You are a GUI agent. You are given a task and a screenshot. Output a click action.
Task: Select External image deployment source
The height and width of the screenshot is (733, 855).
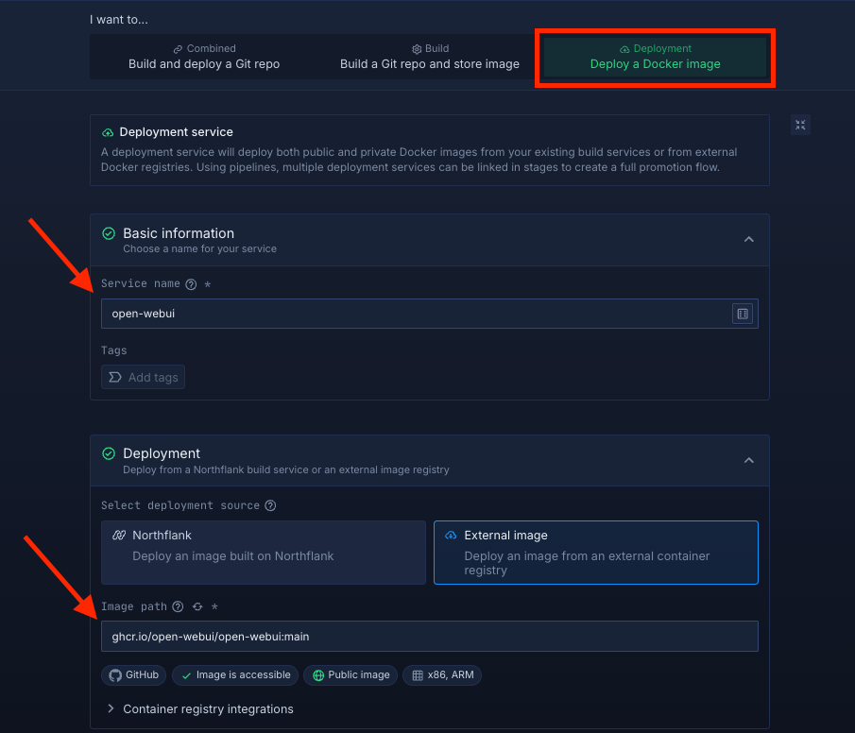click(x=595, y=553)
